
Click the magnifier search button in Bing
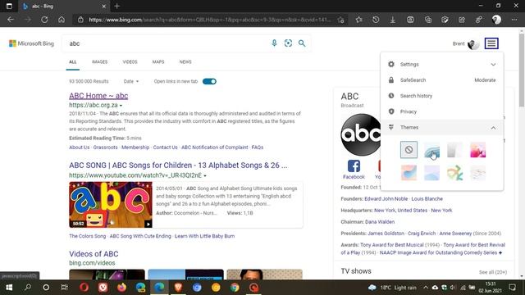[x=302, y=43]
